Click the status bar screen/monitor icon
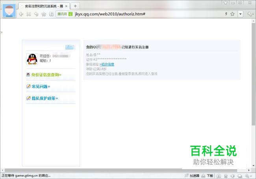The height and width of the screenshot is (179, 256). pyautogui.click(x=240, y=176)
